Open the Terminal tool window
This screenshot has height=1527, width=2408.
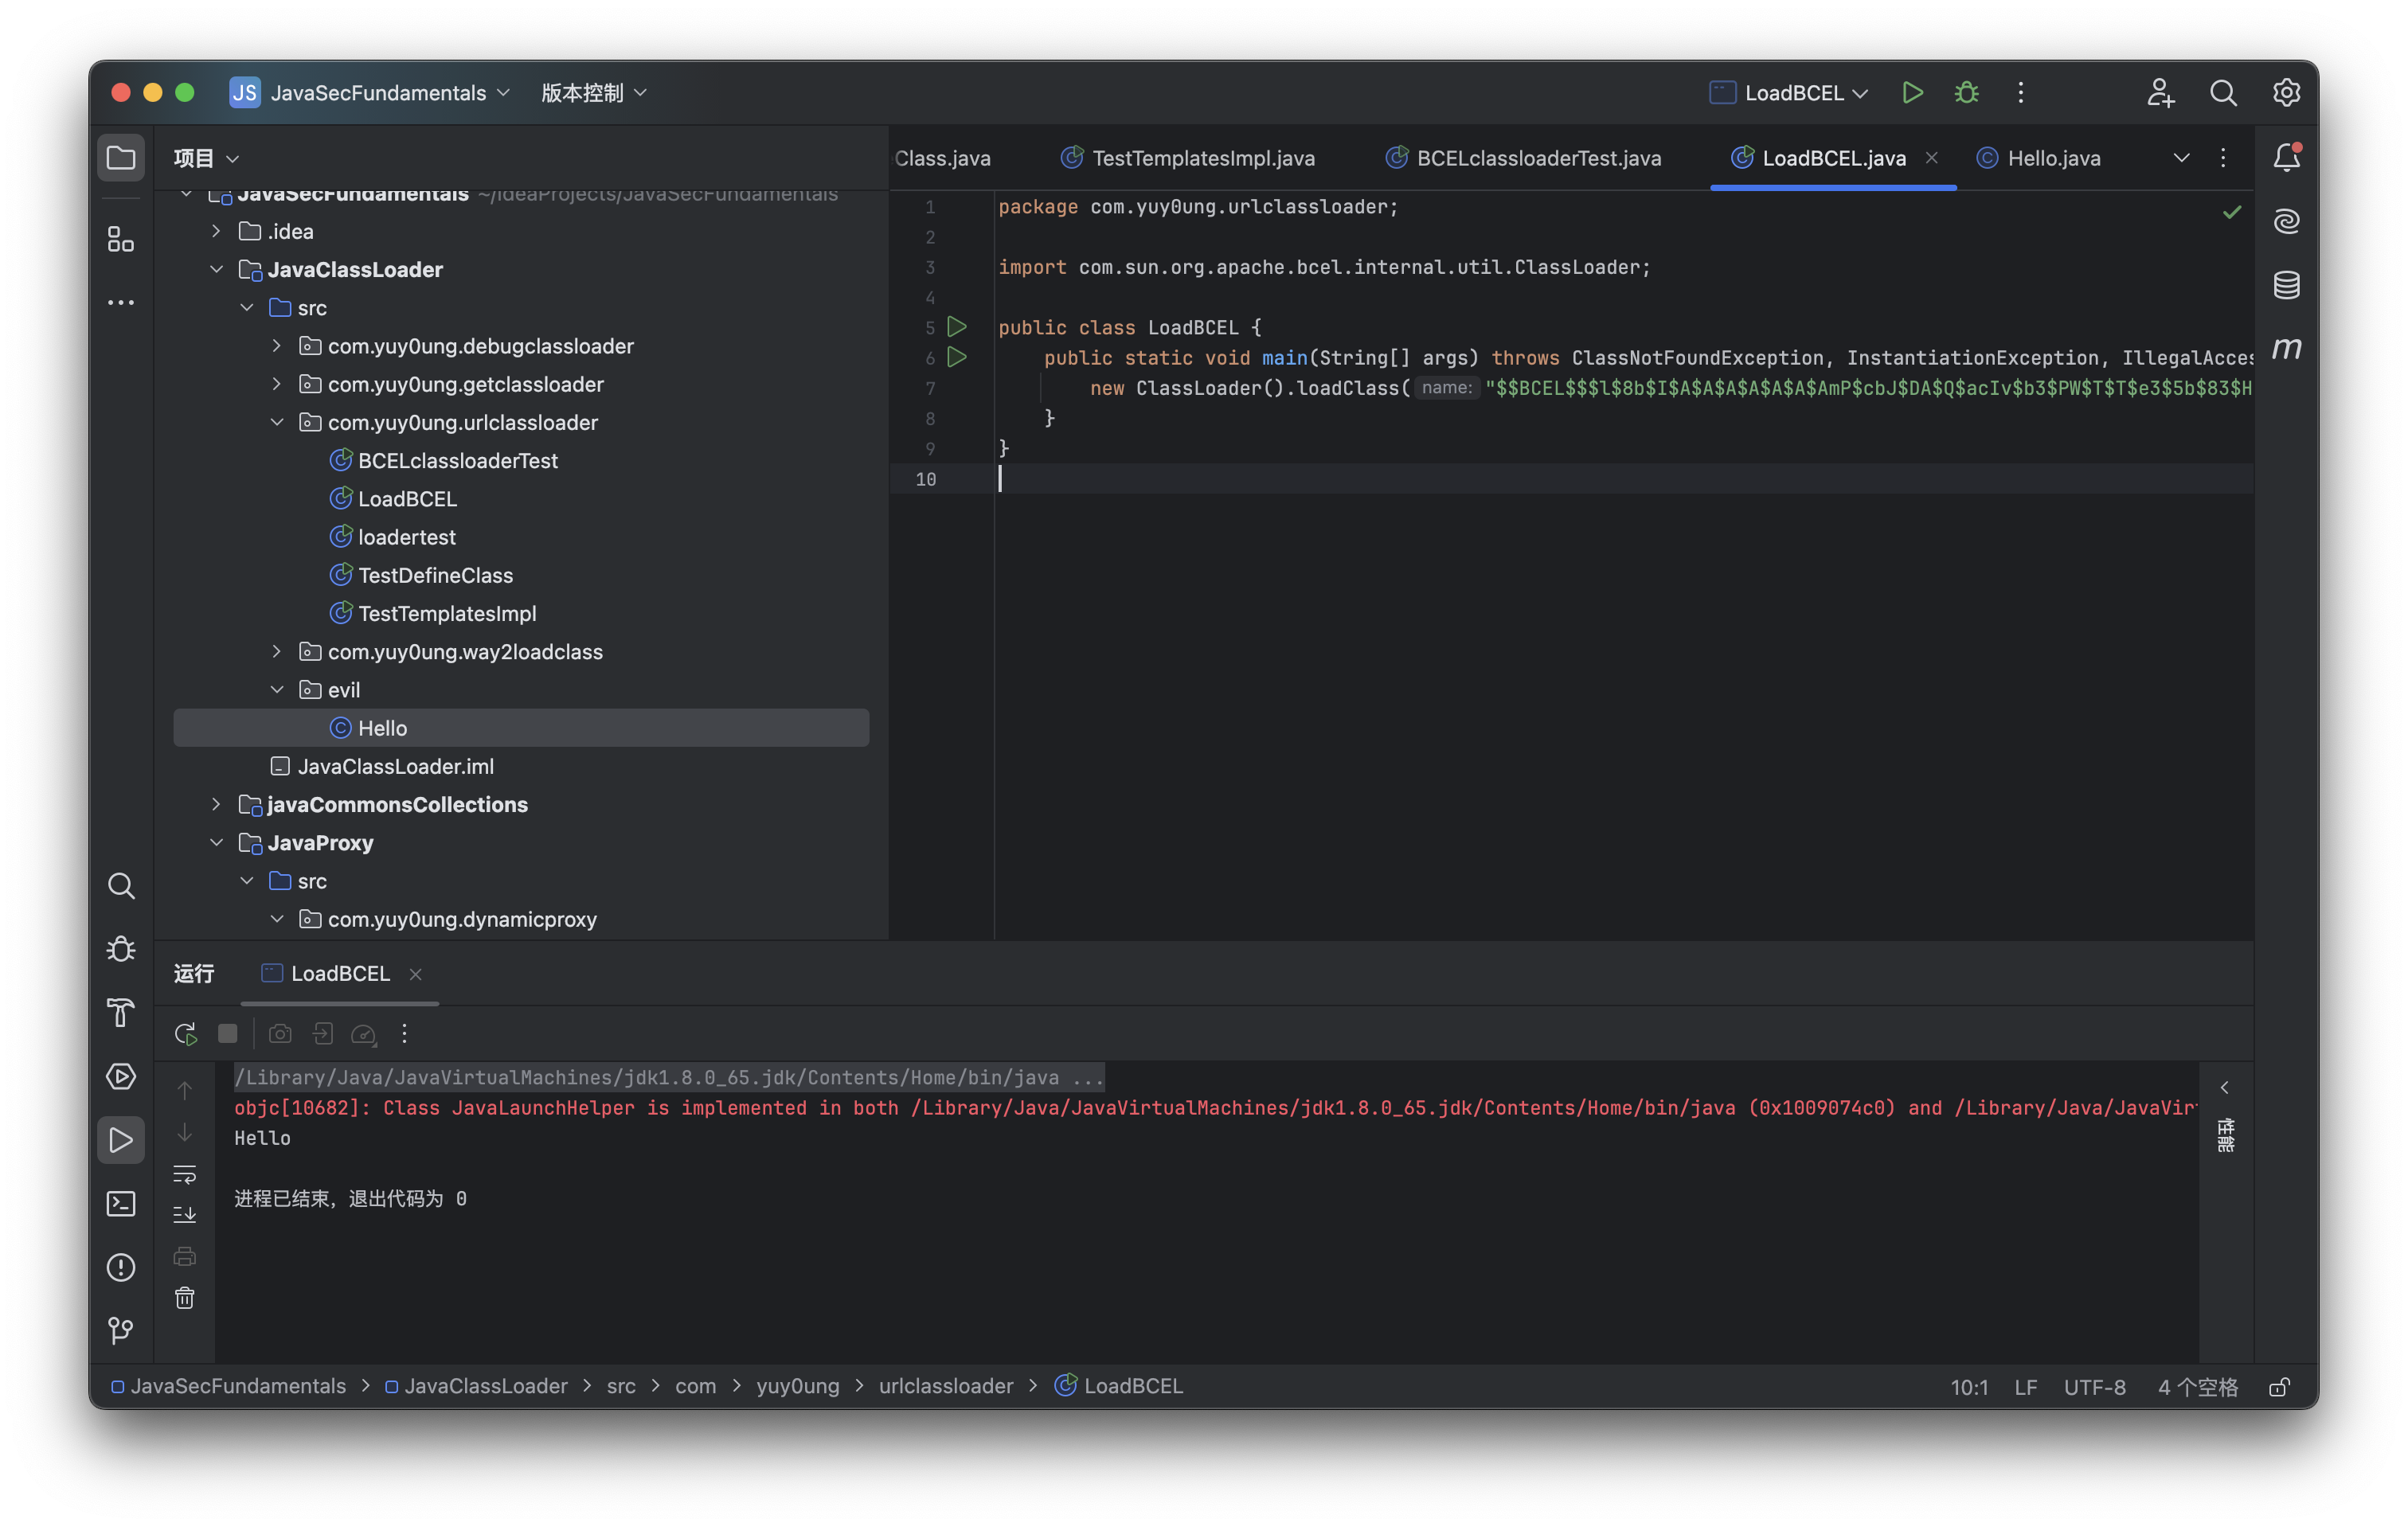tap(121, 1204)
